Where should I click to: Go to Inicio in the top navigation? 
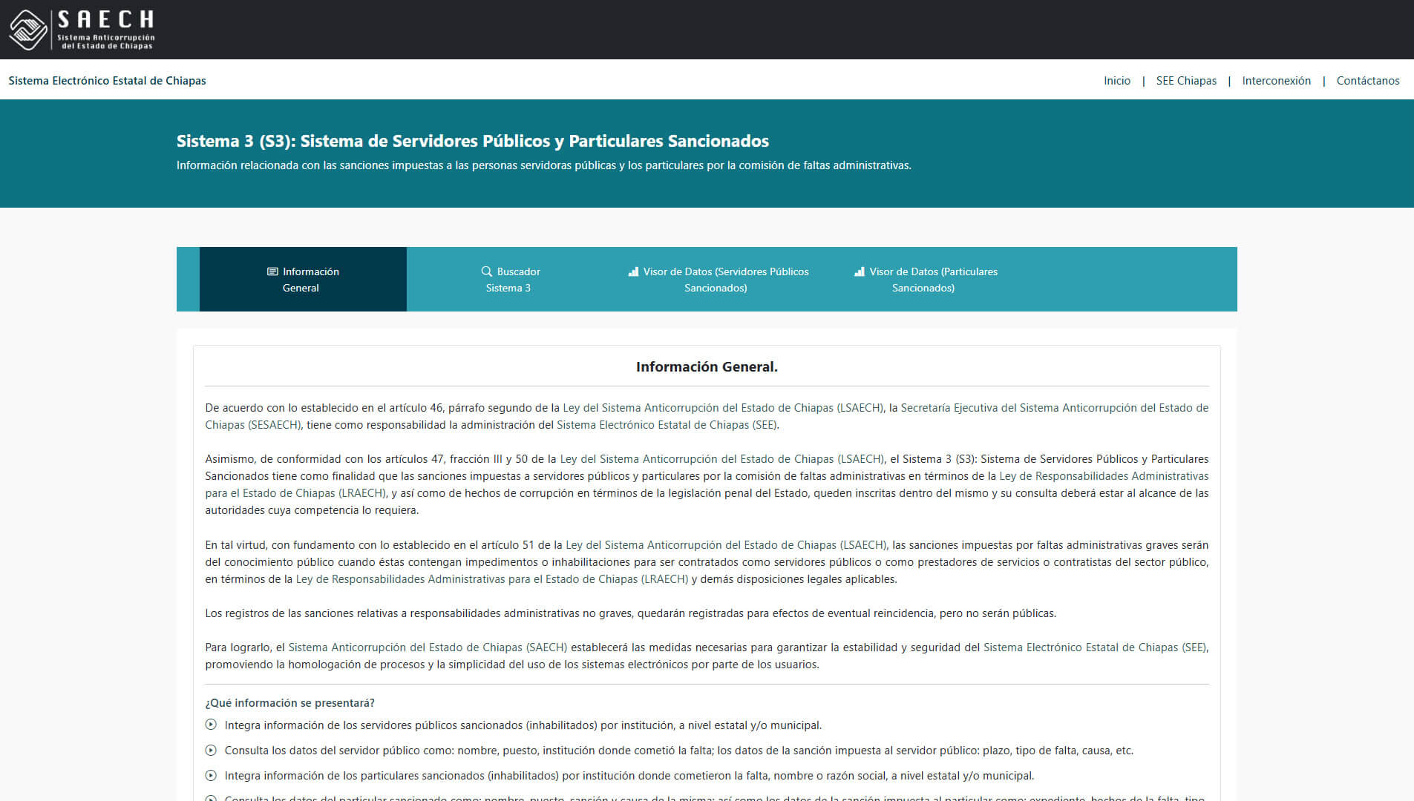click(1117, 81)
